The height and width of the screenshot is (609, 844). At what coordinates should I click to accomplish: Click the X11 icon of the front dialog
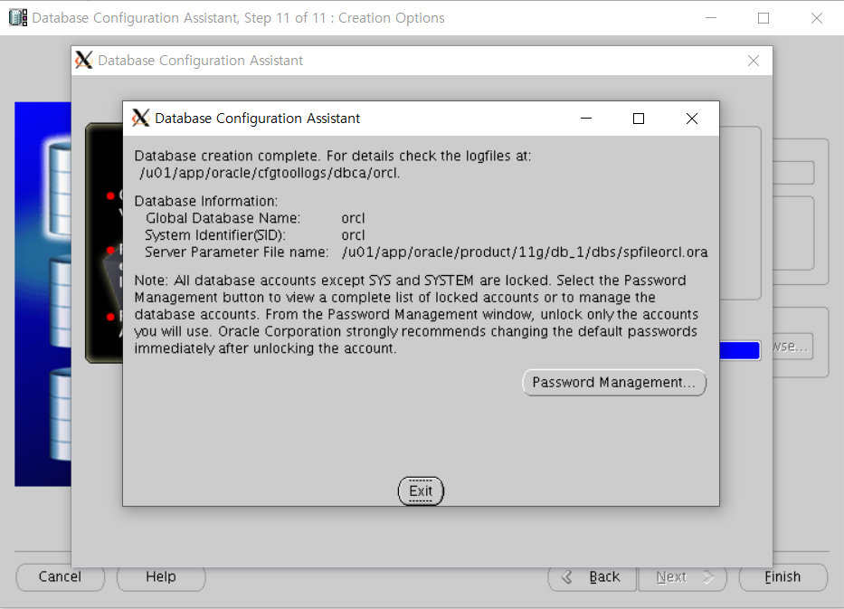pyautogui.click(x=140, y=118)
